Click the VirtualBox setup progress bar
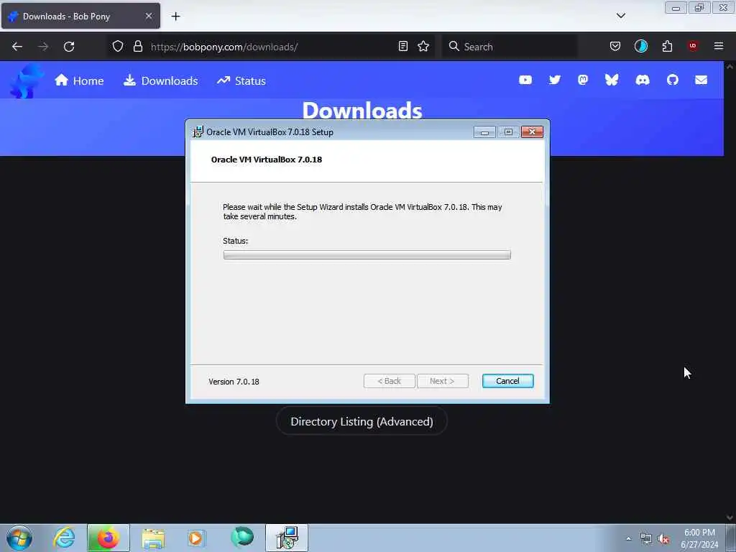 point(367,254)
